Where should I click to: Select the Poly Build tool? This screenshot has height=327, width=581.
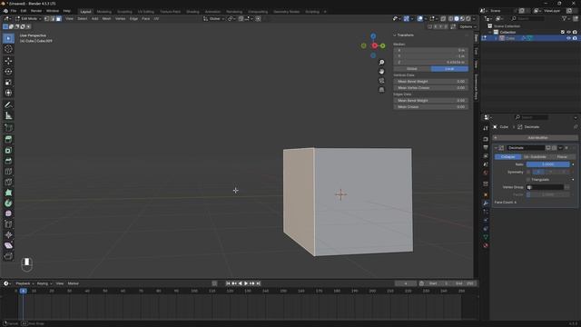click(x=8, y=193)
